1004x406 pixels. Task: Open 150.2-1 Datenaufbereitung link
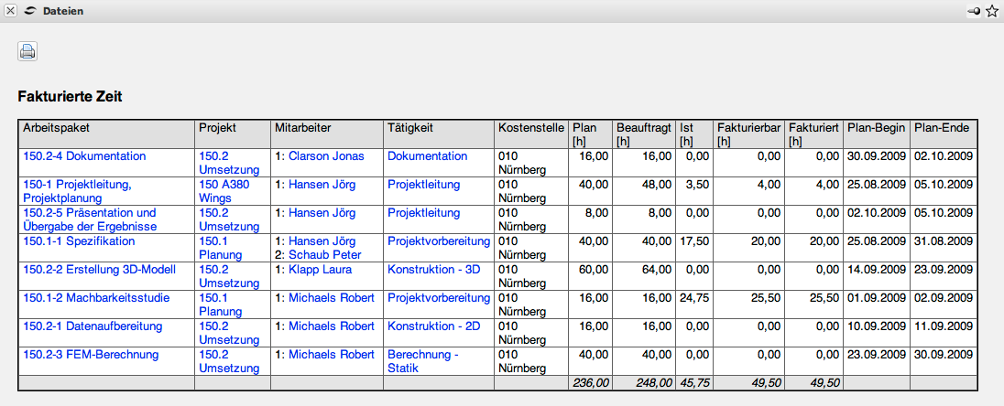pyautogui.click(x=93, y=326)
